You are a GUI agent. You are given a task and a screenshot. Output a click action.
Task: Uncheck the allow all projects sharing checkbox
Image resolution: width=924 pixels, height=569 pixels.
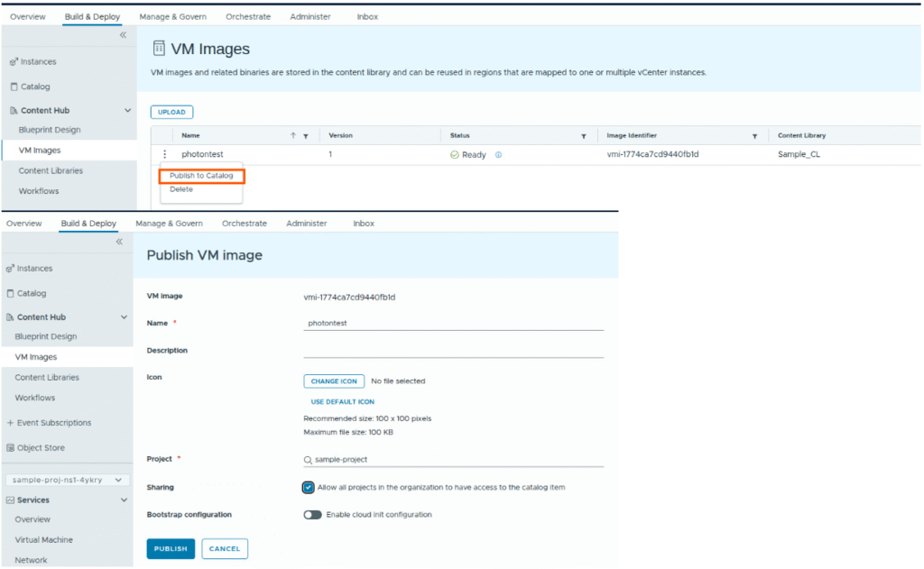(x=309, y=488)
